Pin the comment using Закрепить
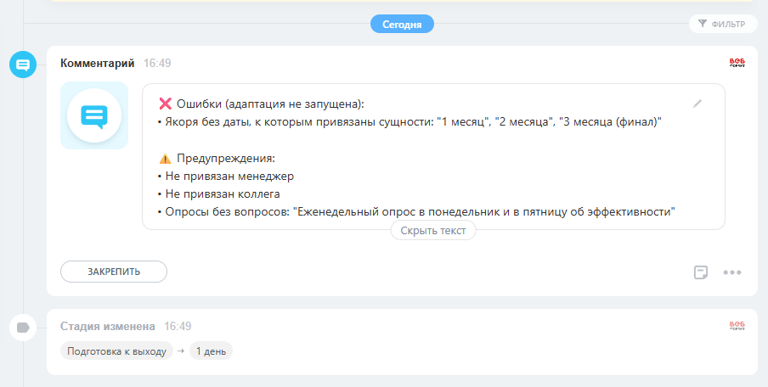This screenshot has width=768, height=387. coord(114,272)
